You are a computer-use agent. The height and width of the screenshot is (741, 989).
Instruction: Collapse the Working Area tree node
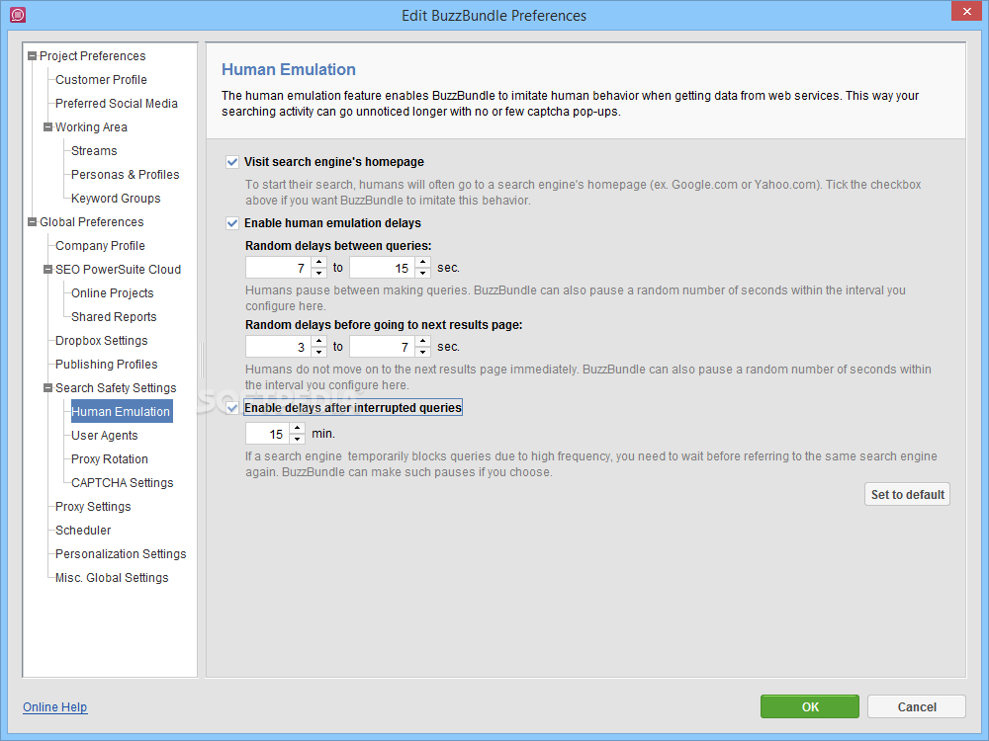[x=47, y=126]
